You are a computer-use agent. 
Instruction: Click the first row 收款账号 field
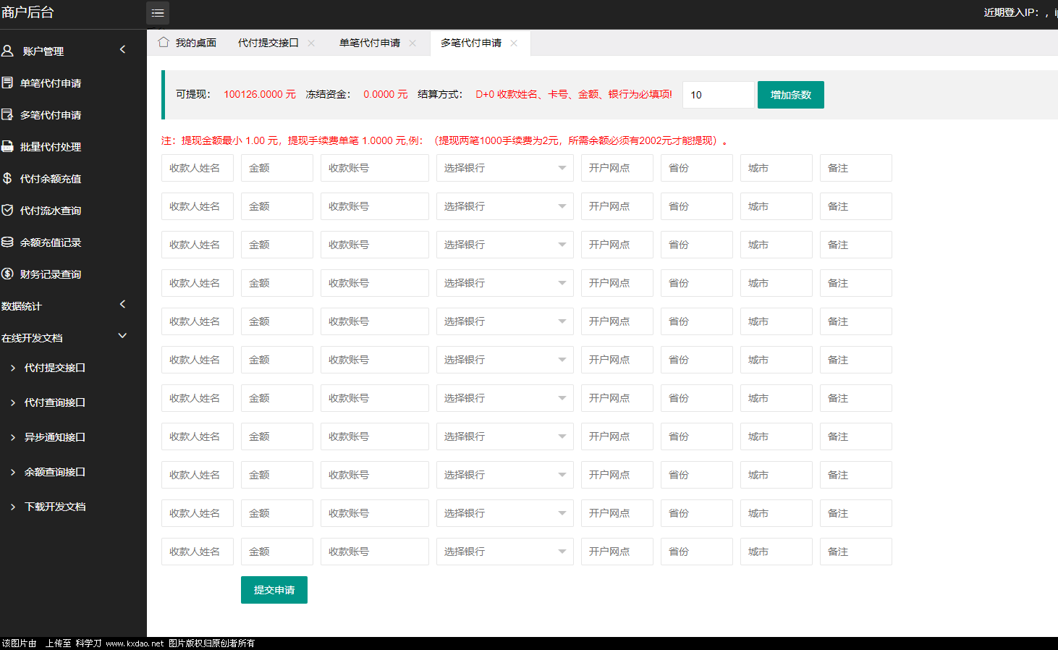[375, 168]
